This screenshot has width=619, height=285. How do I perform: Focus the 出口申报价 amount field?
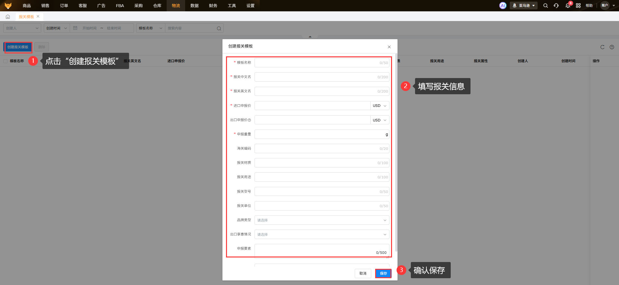coord(312,120)
